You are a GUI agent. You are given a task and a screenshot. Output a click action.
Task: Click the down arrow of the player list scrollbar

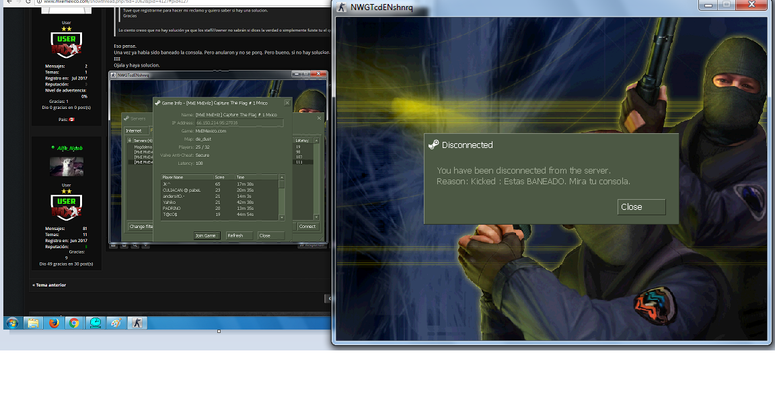click(282, 217)
